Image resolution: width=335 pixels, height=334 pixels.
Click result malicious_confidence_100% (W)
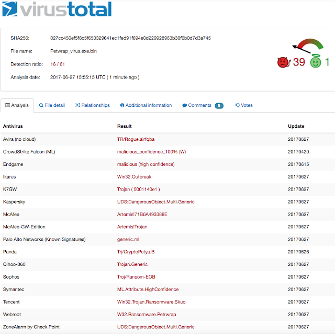[x=151, y=152]
